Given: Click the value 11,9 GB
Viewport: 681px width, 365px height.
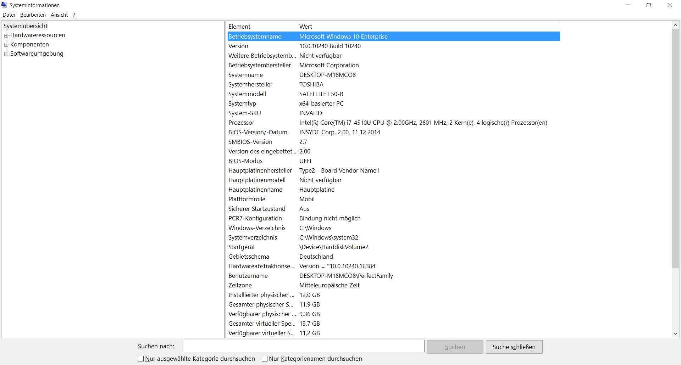Looking at the screenshot, I should coord(310,304).
